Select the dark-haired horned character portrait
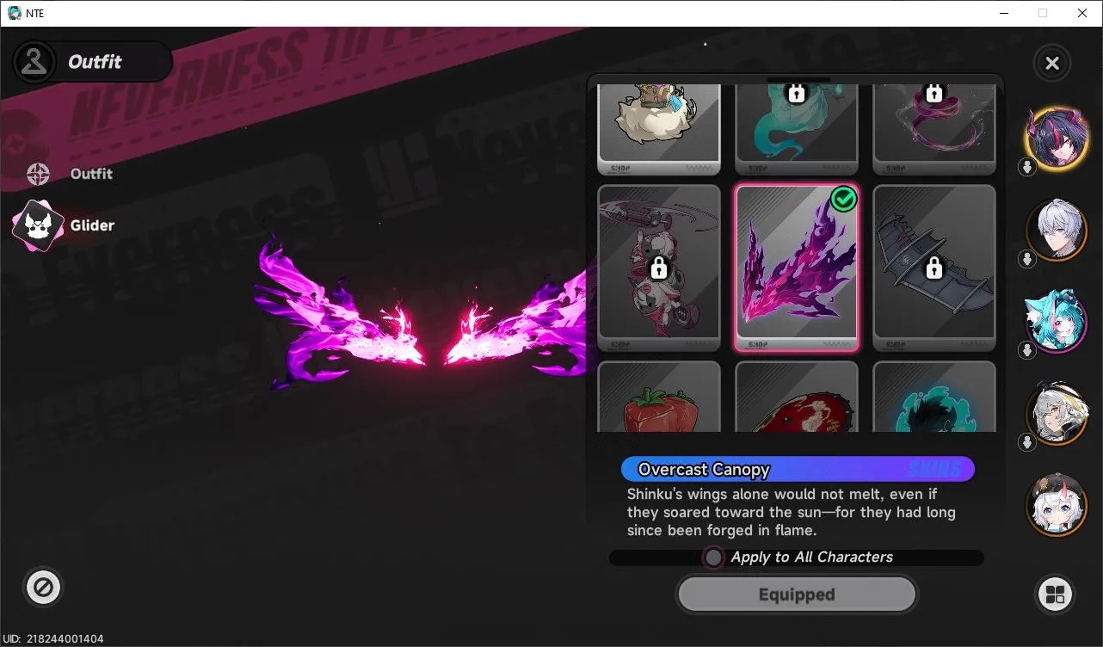 click(1056, 138)
